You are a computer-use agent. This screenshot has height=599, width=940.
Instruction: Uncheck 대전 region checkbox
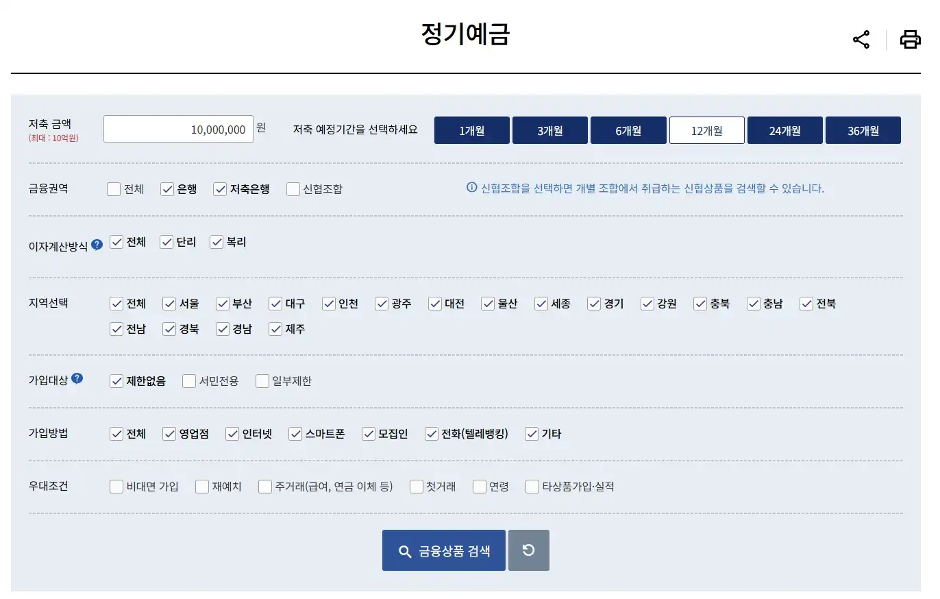[x=435, y=304]
